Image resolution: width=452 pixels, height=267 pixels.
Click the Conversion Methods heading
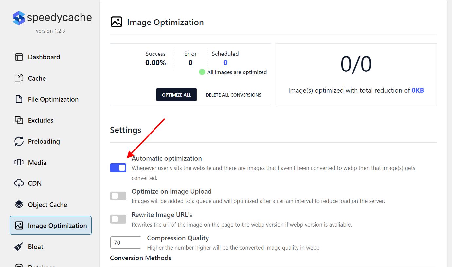(x=141, y=258)
